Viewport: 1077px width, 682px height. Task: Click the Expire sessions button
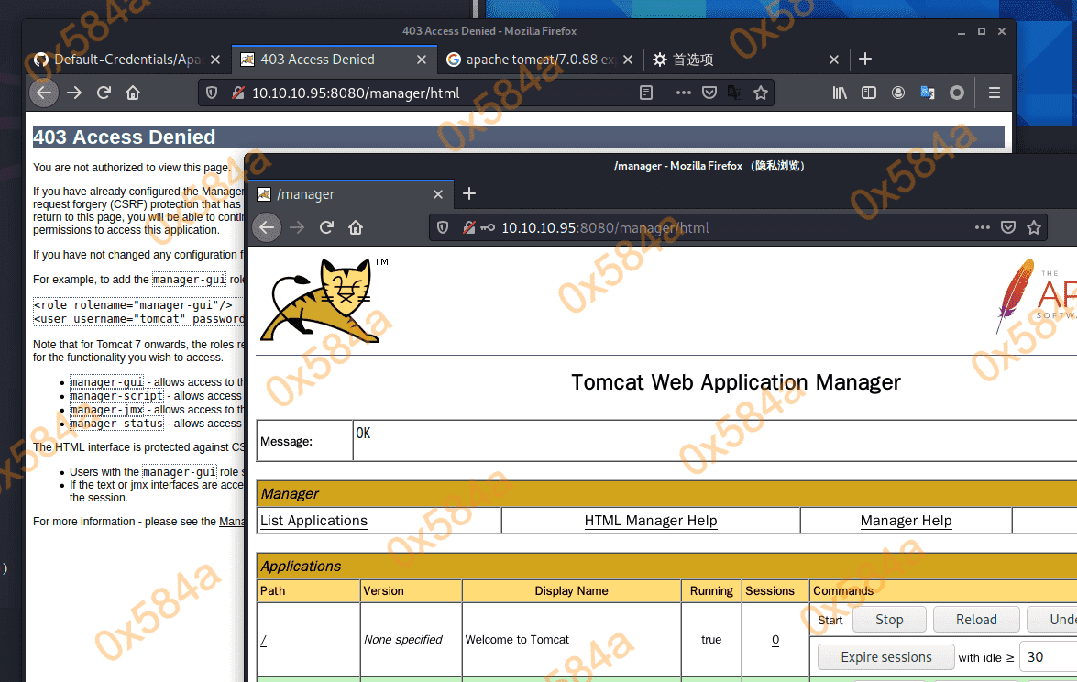[886, 657]
